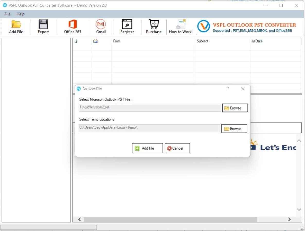This screenshot has width=305, height=231.
Task: Close the Browse File dialog
Action: coord(243,89)
